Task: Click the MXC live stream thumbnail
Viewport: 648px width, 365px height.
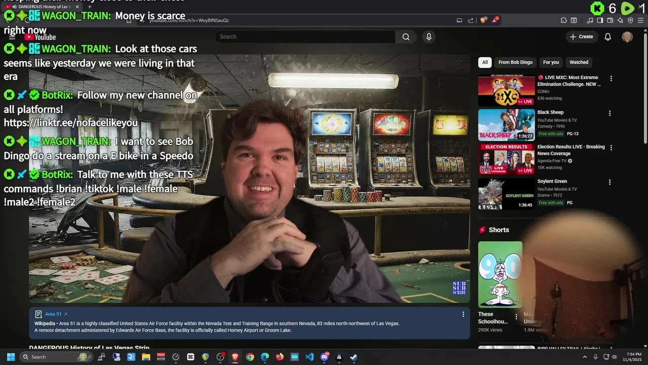Action: point(506,91)
